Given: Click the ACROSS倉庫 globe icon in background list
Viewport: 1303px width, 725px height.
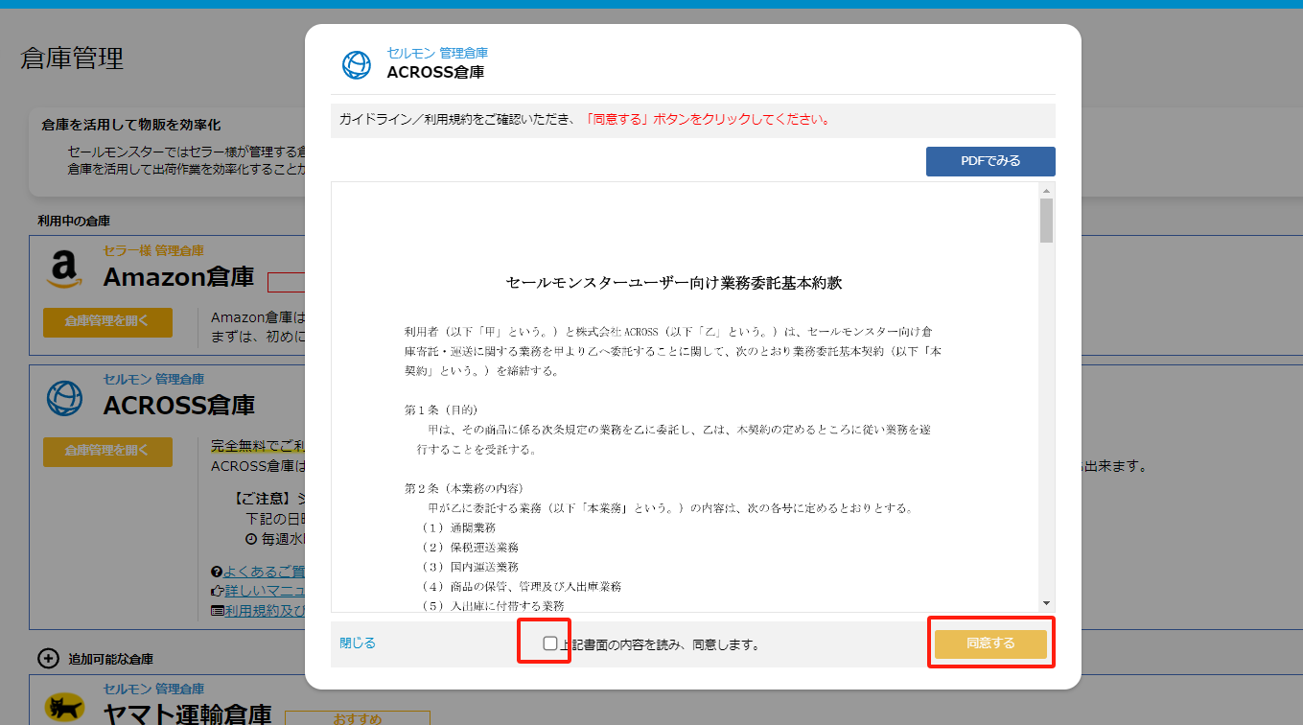Looking at the screenshot, I should click(64, 398).
